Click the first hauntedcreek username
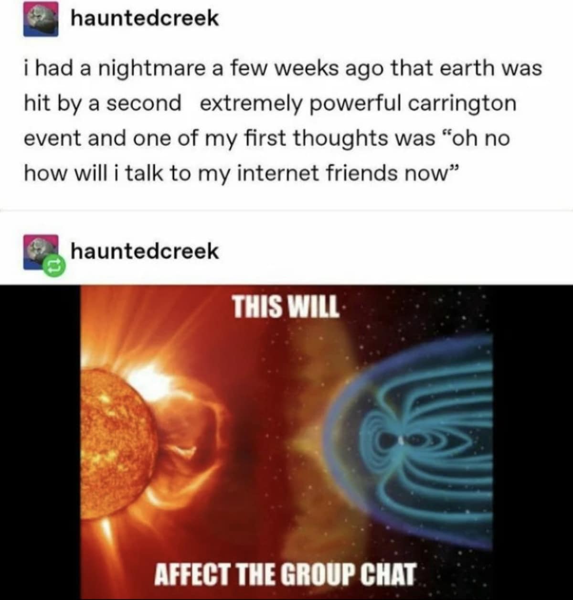This screenshot has width=573, height=600. pyautogui.click(x=145, y=18)
